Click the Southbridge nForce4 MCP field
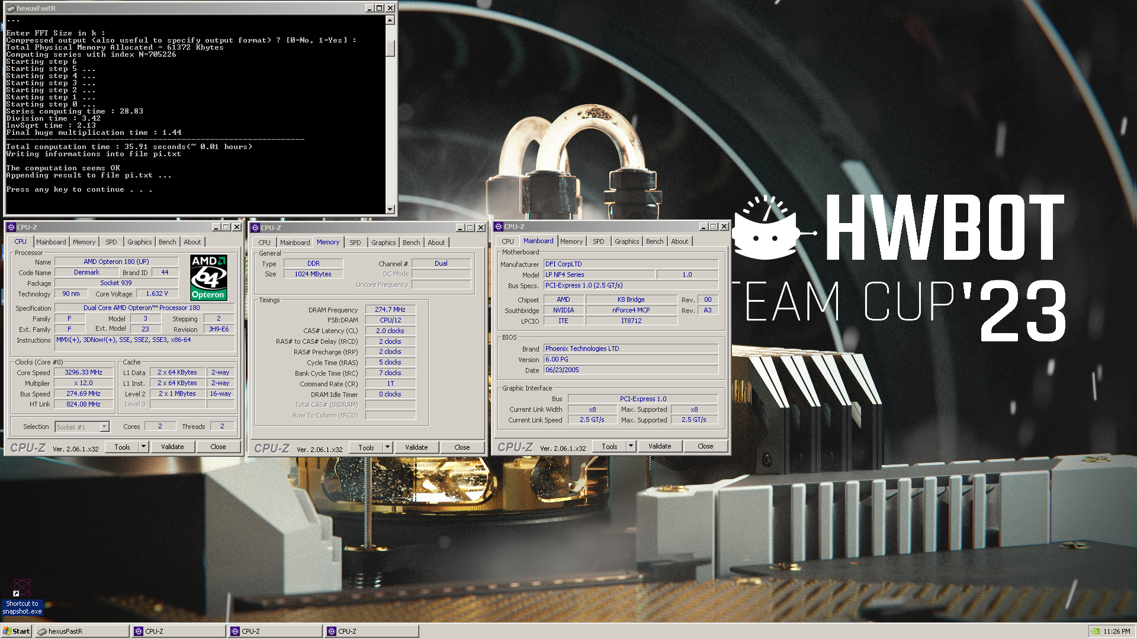Viewport: 1137px width, 639px height. pyautogui.click(x=631, y=311)
